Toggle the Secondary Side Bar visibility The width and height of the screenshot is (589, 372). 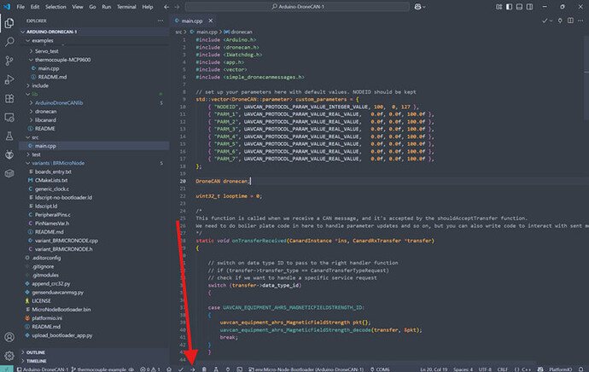[529, 7]
